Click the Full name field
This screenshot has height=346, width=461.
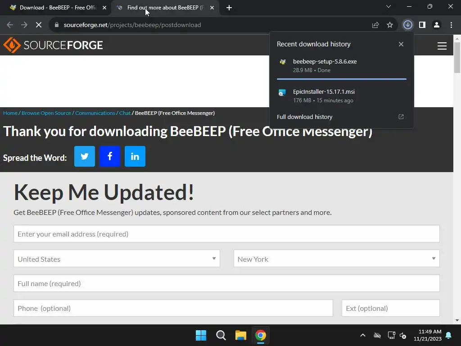point(226,283)
